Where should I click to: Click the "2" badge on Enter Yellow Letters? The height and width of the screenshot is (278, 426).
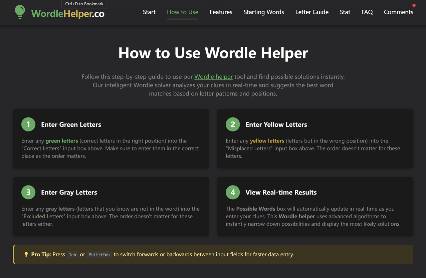[x=233, y=124]
